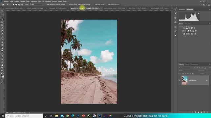
Task: Select the Hand tool
Action: [x=2, y=65]
